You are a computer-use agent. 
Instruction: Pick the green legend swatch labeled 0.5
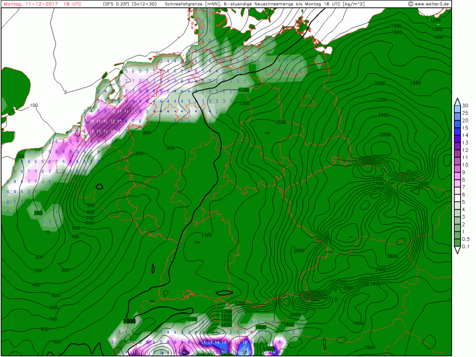tap(457, 239)
